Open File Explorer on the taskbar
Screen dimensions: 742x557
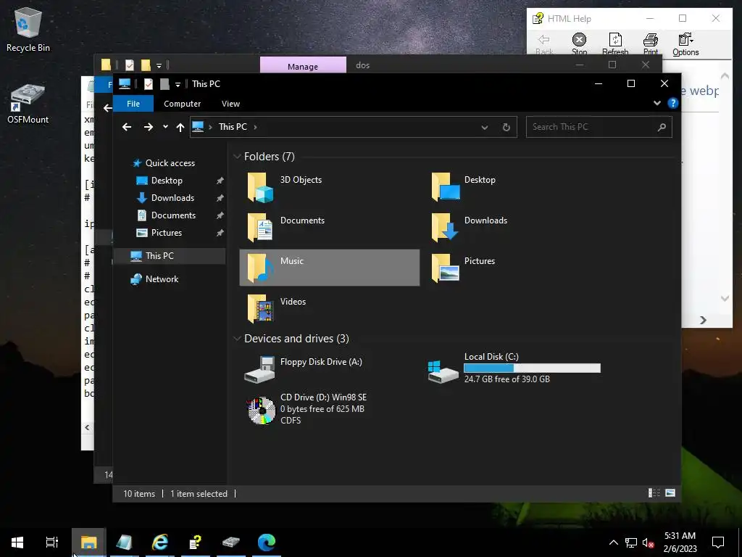pyautogui.click(x=88, y=542)
